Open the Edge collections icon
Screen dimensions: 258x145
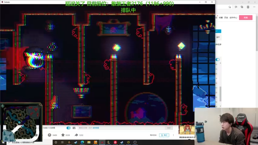click(x=242, y=7)
